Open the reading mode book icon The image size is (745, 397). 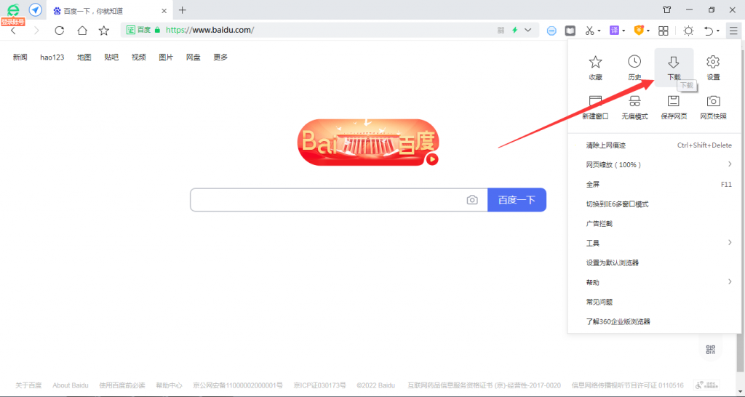[570, 31]
